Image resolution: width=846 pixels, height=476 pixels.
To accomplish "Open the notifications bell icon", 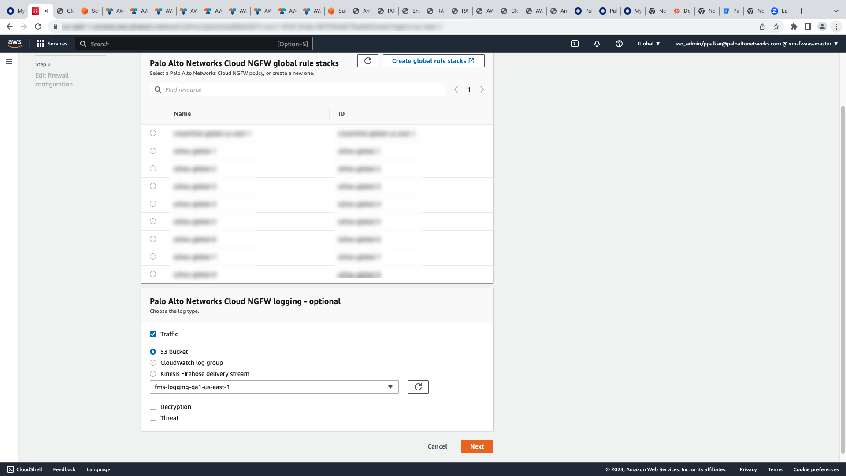I will click(597, 44).
